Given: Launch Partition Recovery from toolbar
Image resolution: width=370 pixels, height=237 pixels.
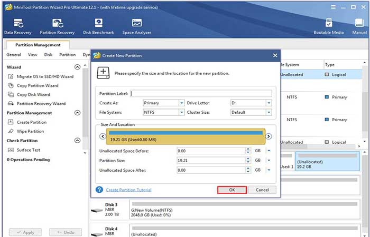Looking at the screenshot, I should (x=57, y=26).
